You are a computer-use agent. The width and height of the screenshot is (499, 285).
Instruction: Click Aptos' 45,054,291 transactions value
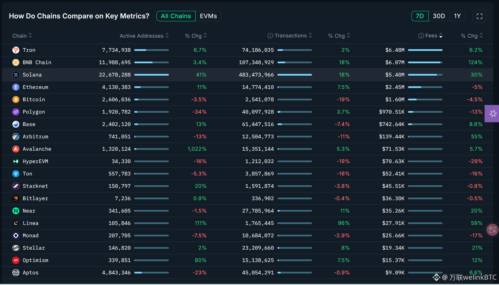point(258,273)
